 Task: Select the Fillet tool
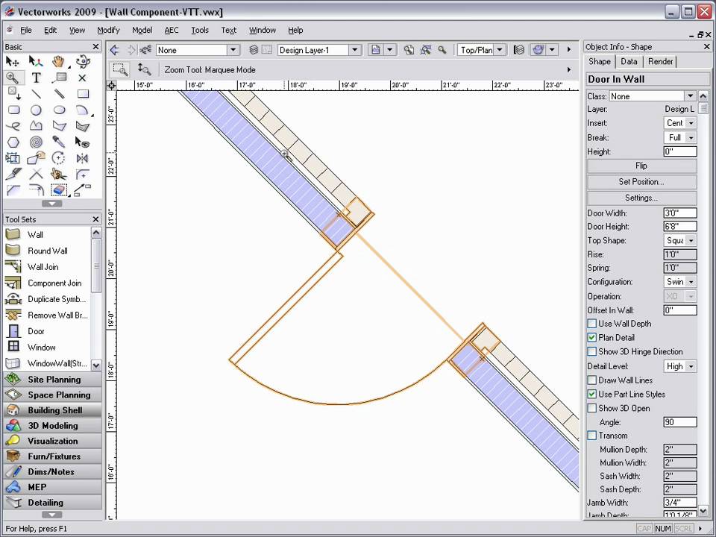pyautogui.click(x=82, y=175)
